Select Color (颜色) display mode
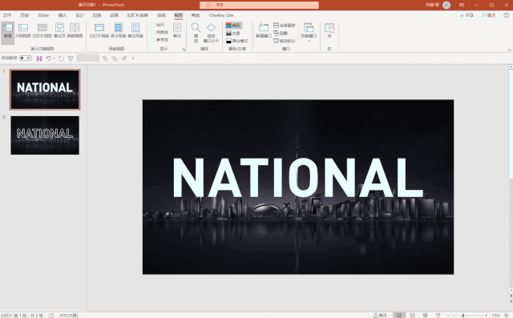Viewport: 513px width, 318px height. (233, 25)
